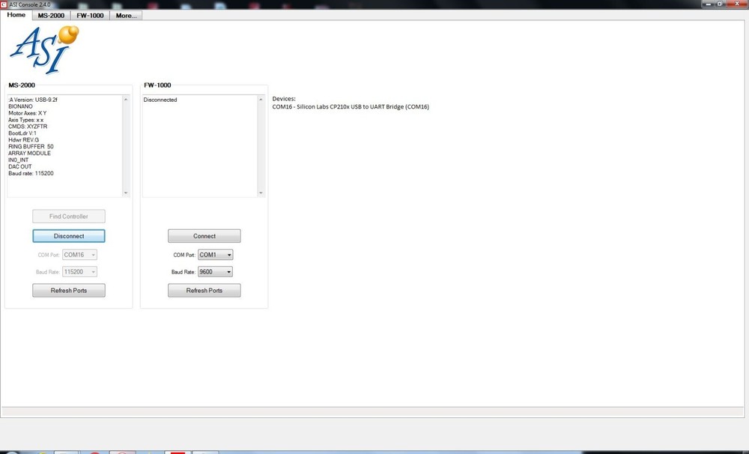
Task: Open the FW-1000 tab
Action: click(x=90, y=15)
